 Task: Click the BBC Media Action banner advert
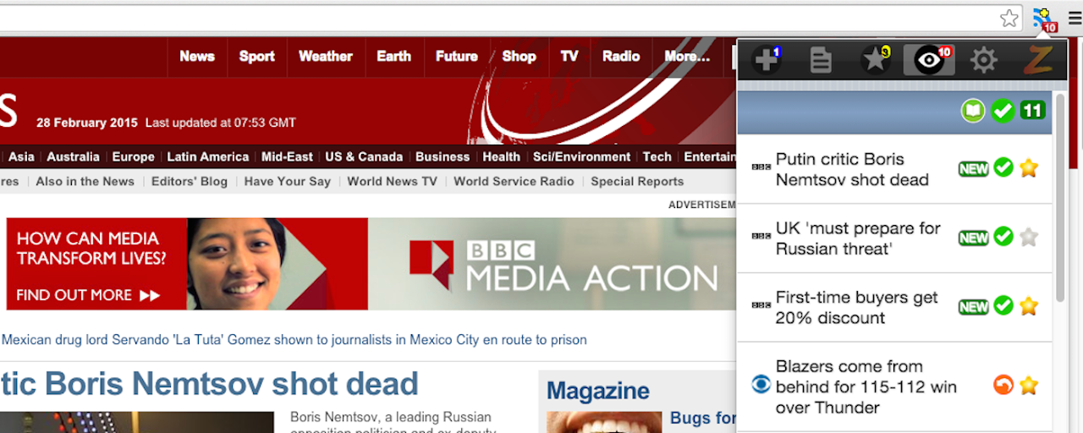[x=371, y=264]
